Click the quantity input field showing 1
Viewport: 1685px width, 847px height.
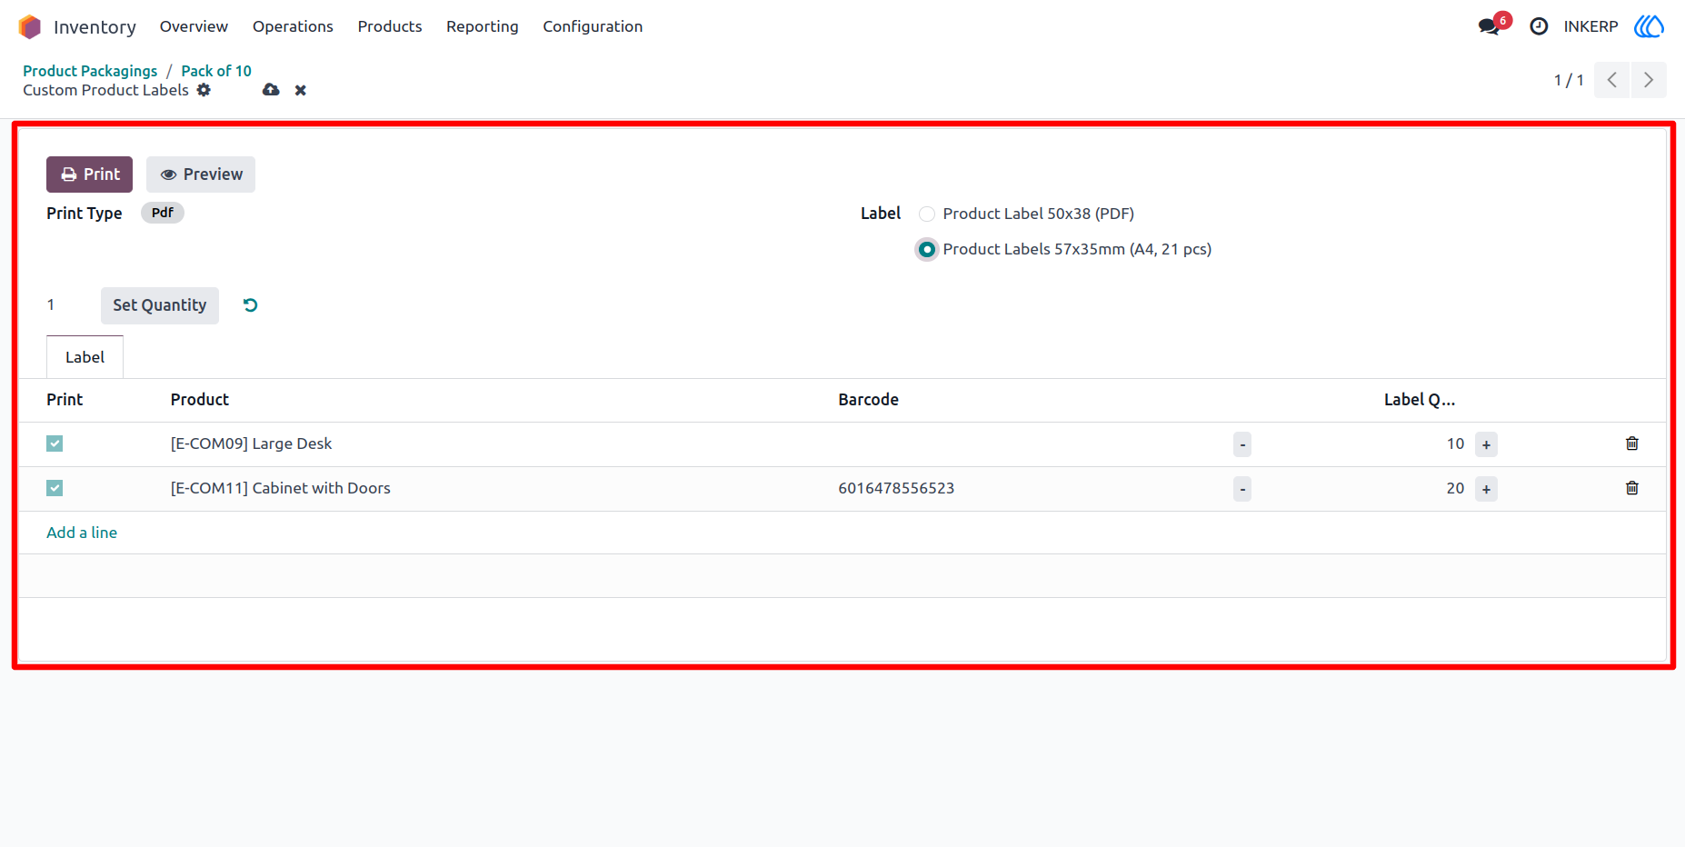(x=68, y=305)
